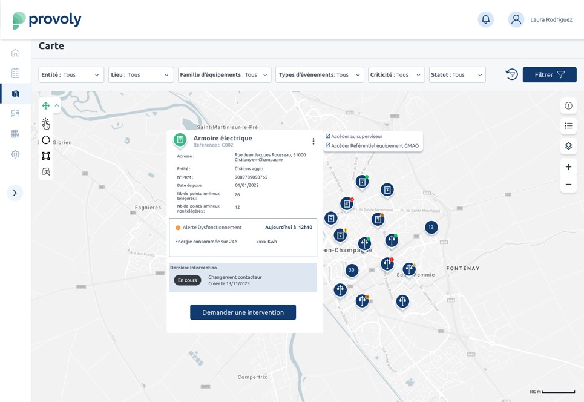Zoom out the map with minus
Screen dimensions: 584x402
568,185
